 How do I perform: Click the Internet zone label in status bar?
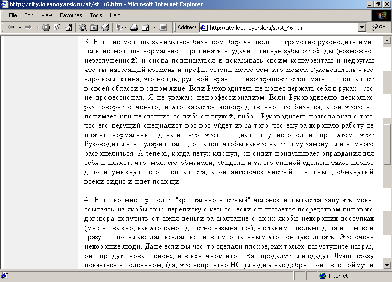pos(338,276)
